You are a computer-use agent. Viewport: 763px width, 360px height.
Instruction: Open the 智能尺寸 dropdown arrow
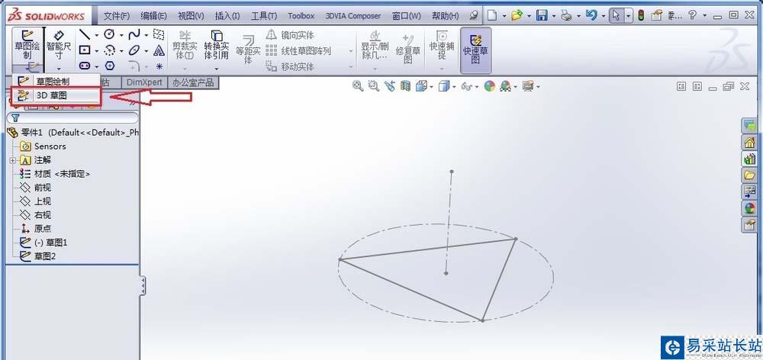tap(59, 69)
